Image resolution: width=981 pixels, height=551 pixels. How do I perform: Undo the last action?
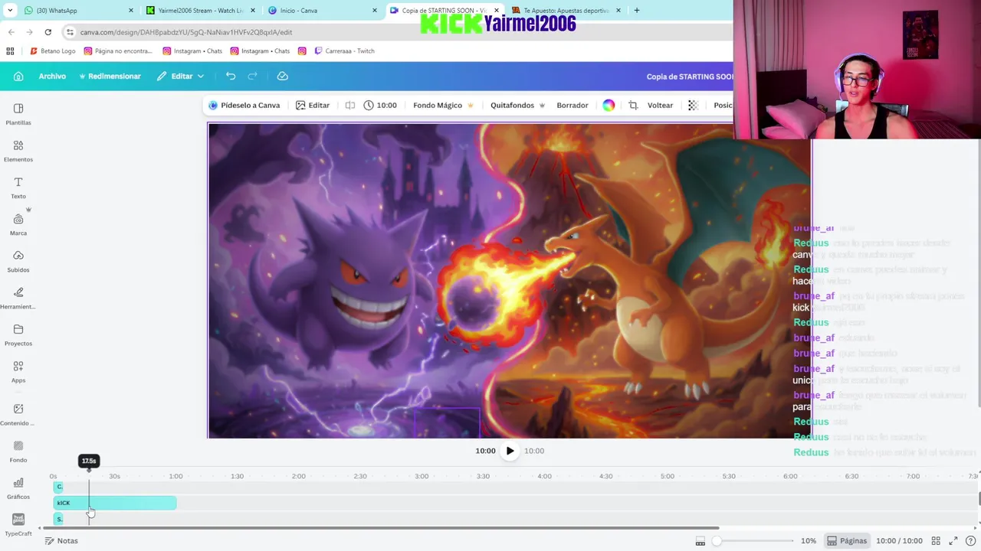point(231,77)
